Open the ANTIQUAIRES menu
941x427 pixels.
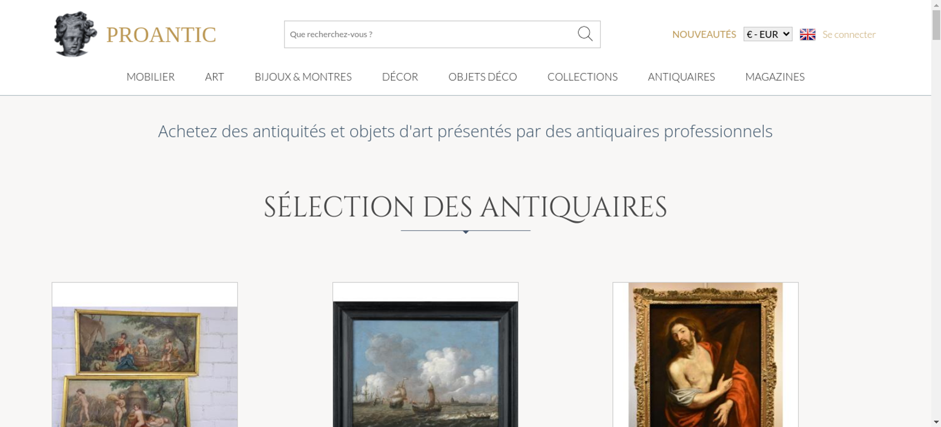point(681,77)
